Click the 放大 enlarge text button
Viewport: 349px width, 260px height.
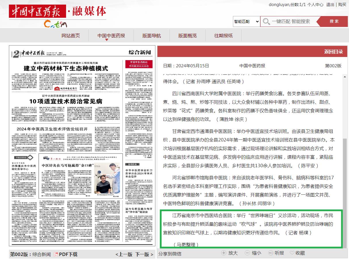[233, 253]
